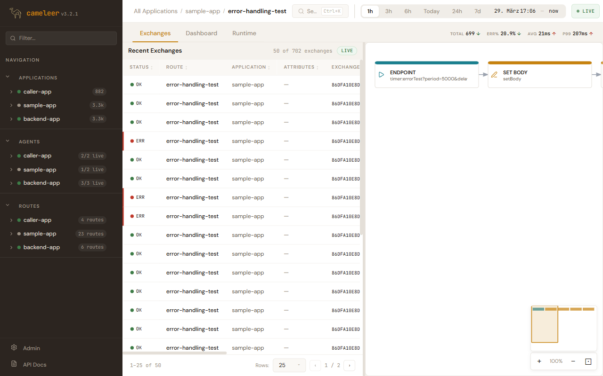
Task: Expand the backend-app tree item under Routes
Action: point(11,247)
